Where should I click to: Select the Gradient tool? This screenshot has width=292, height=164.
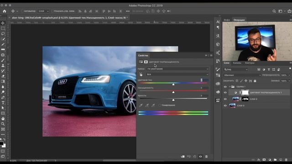[x=3, y=82]
